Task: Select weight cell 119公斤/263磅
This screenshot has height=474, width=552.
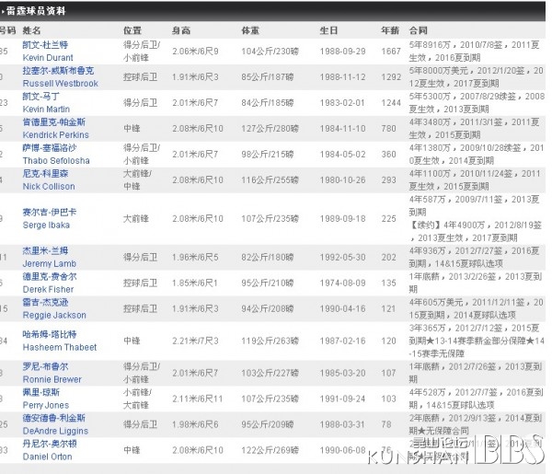Action: click(x=270, y=341)
